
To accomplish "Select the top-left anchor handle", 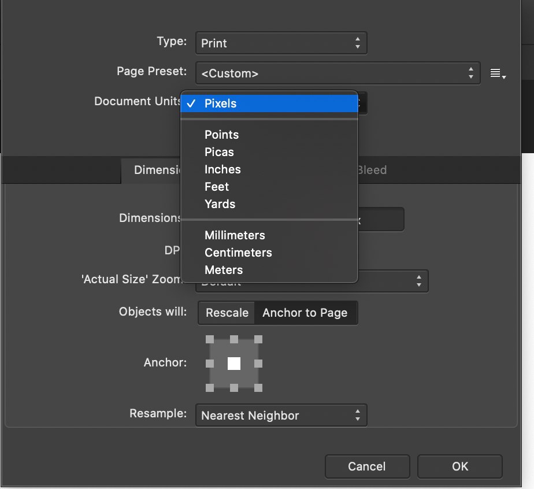I will coord(209,339).
